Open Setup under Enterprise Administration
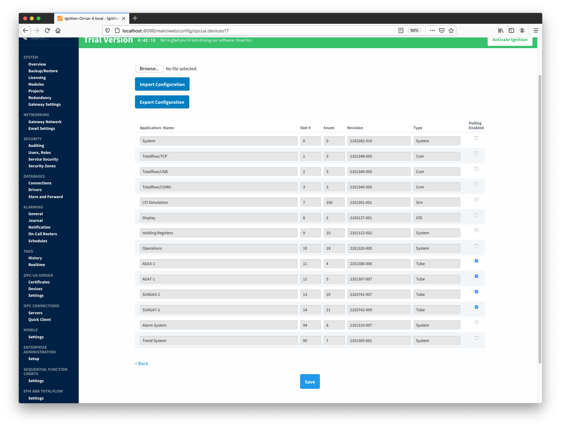This screenshot has width=561, height=428. point(33,359)
